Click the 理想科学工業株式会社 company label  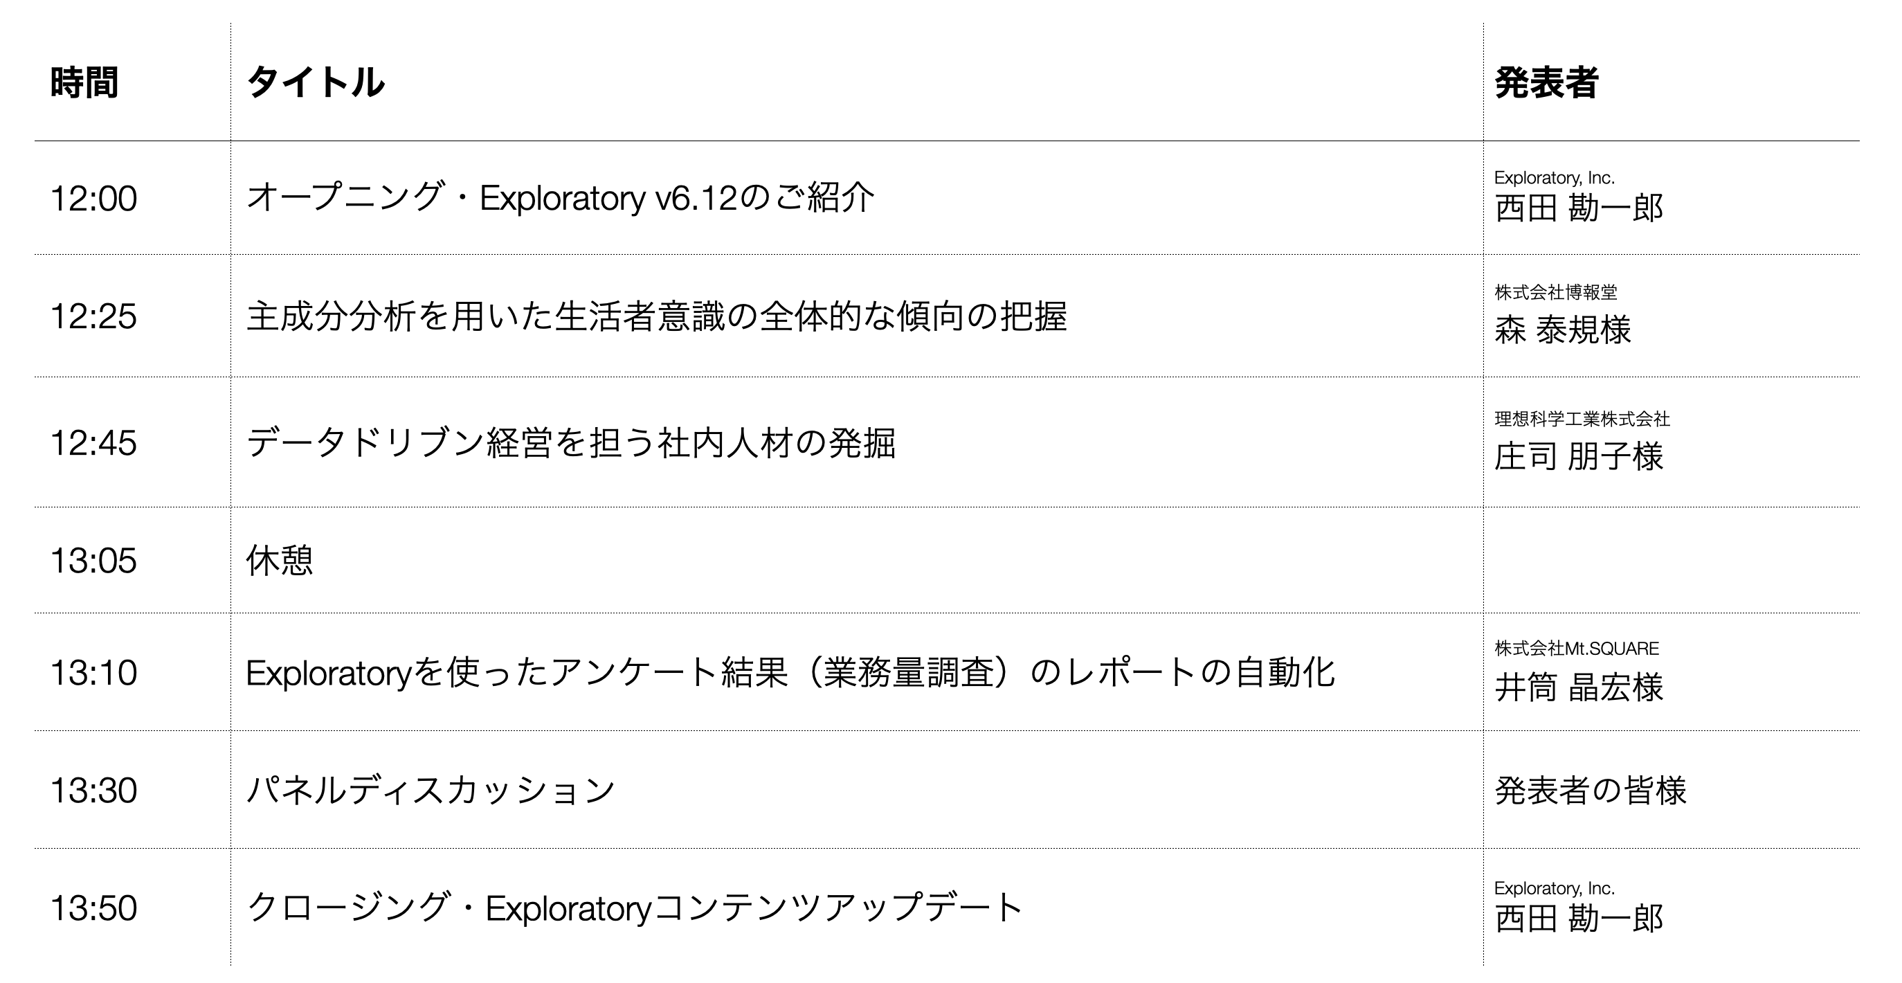tap(1582, 420)
